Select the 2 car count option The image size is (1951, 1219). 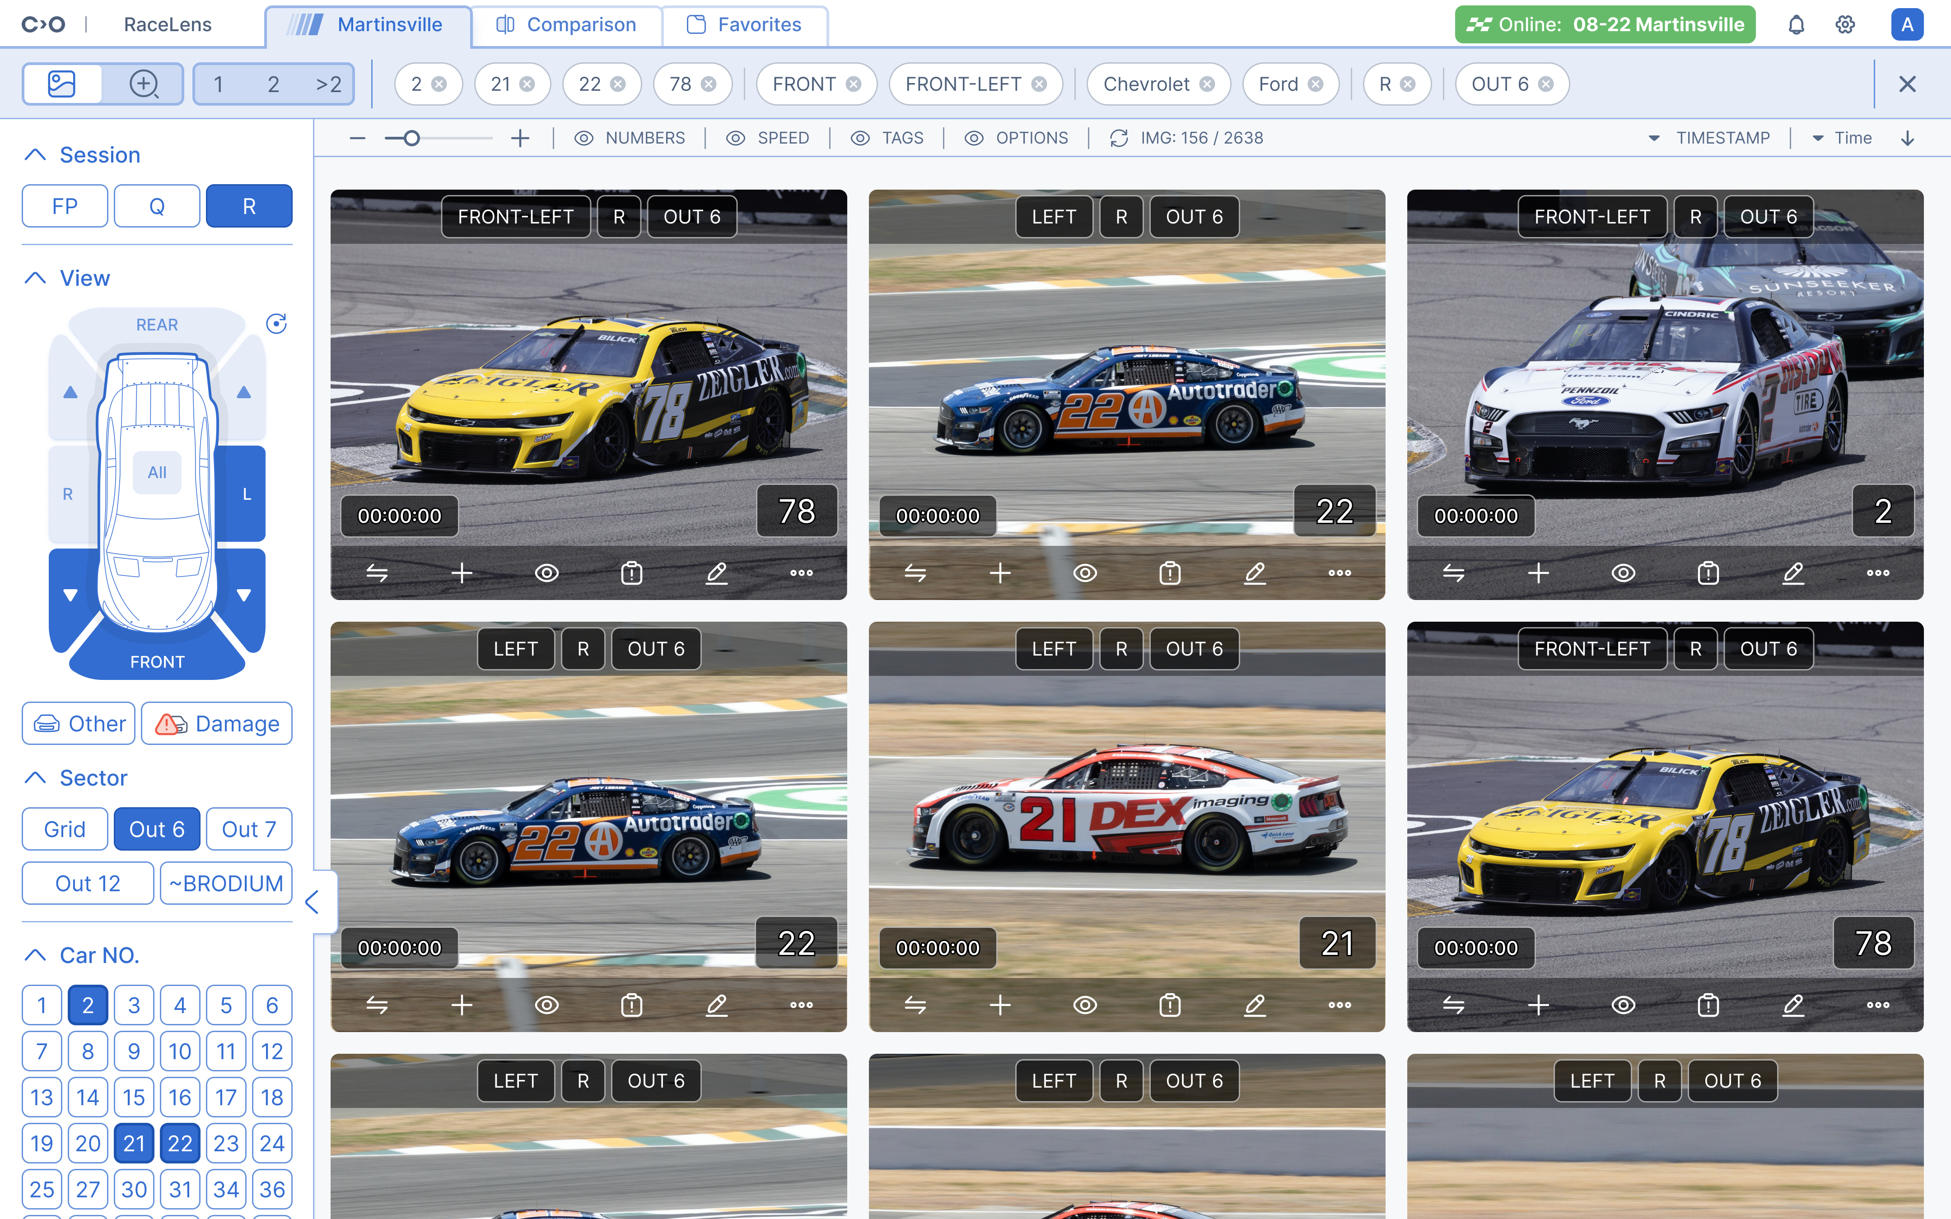click(273, 84)
